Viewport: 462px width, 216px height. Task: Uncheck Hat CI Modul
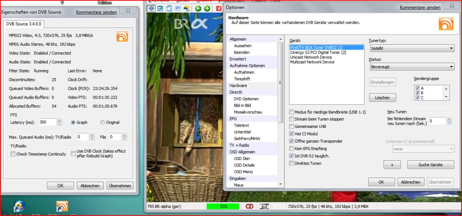(291, 134)
